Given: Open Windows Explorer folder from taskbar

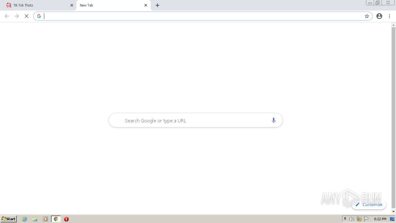Looking at the screenshot, I should click(35, 219).
